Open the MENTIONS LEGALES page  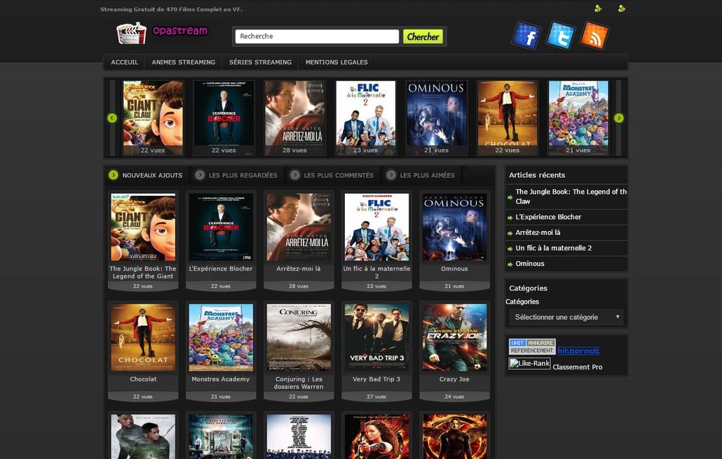coord(336,62)
